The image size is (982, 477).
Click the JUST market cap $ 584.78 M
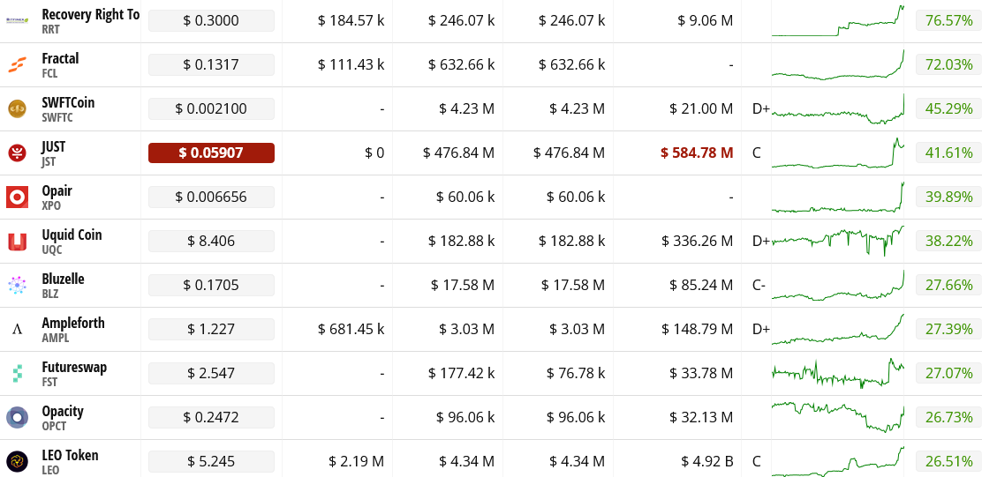697,153
